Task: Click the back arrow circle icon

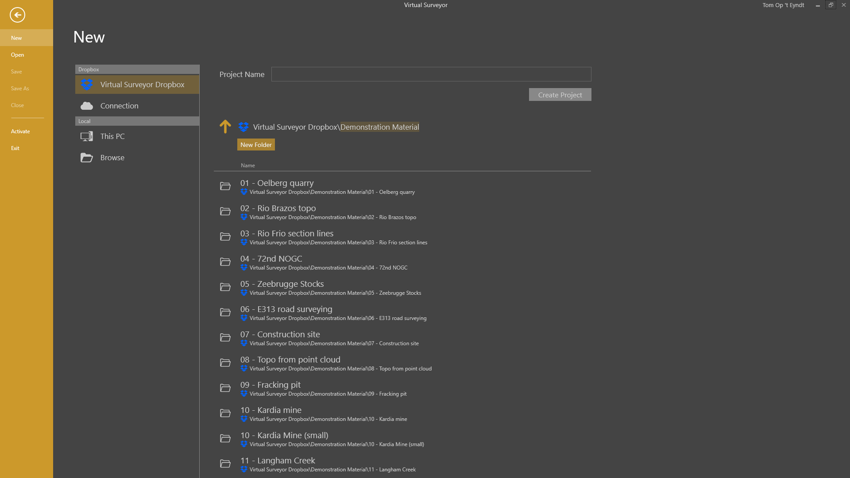Action: (17, 15)
